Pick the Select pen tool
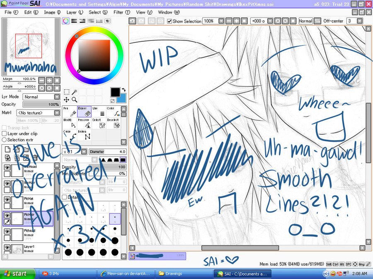This screenshot has height=279, width=373. point(99,123)
